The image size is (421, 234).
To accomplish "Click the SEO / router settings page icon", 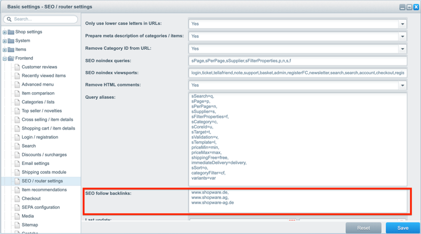I will point(17,181).
